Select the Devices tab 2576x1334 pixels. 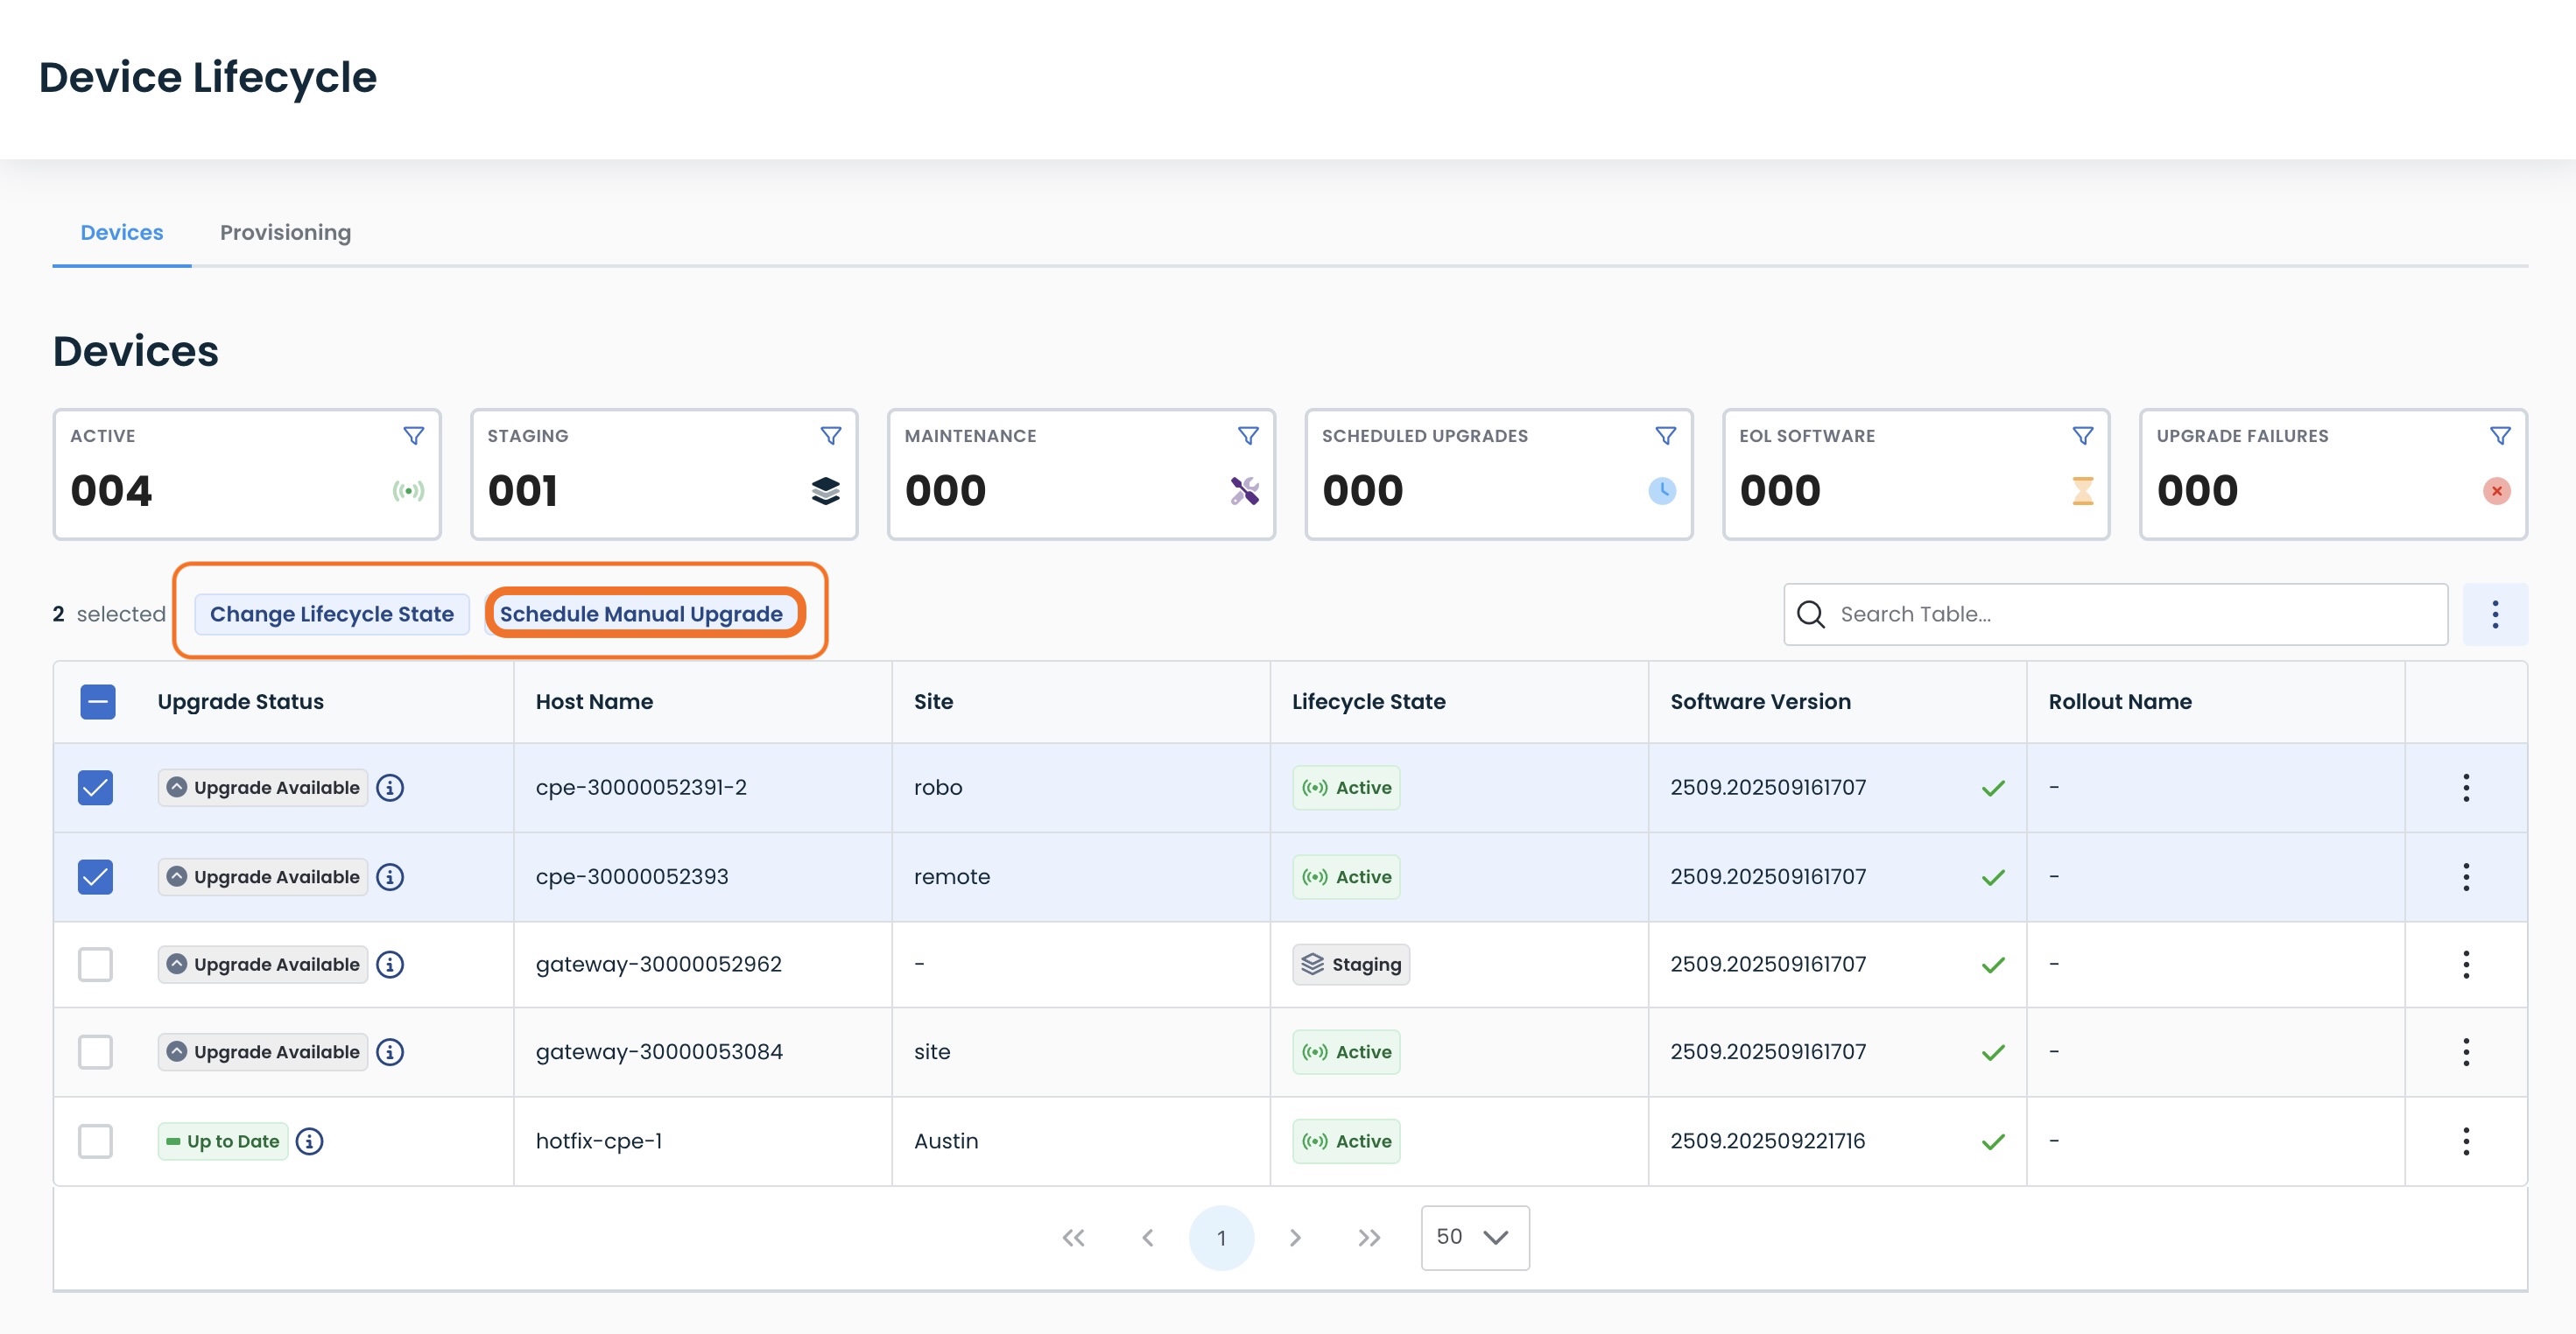(x=122, y=233)
